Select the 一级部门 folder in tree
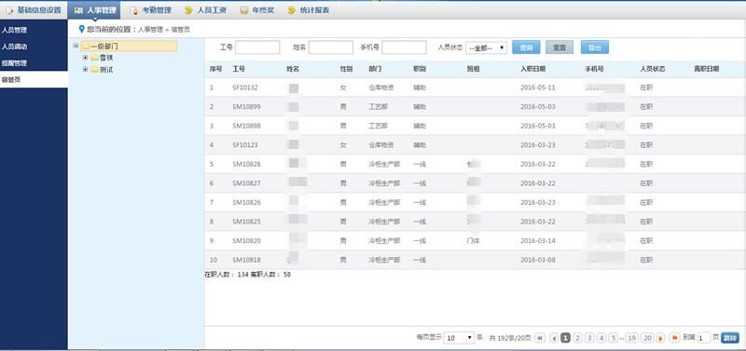This screenshot has width=746, height=351. [129, 46]
